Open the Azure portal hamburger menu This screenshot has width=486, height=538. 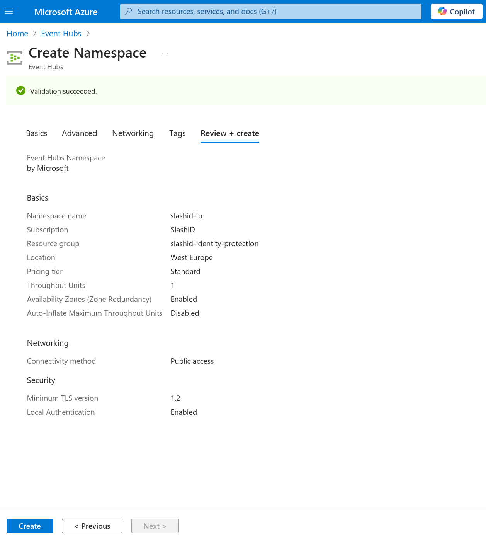point(8,11)
